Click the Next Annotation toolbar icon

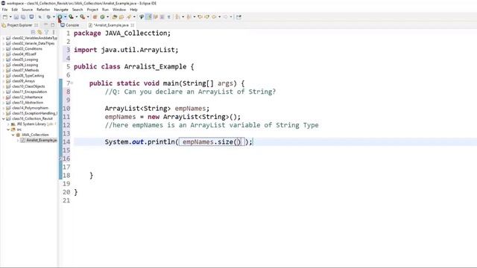click(x=177, y=17)
